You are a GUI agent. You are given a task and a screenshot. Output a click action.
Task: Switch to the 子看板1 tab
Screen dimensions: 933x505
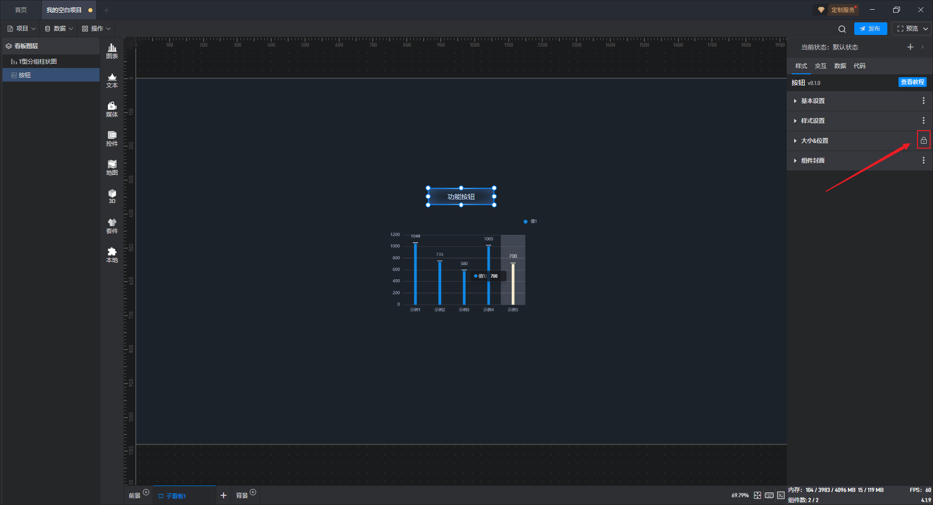click(x=184, y=495)
